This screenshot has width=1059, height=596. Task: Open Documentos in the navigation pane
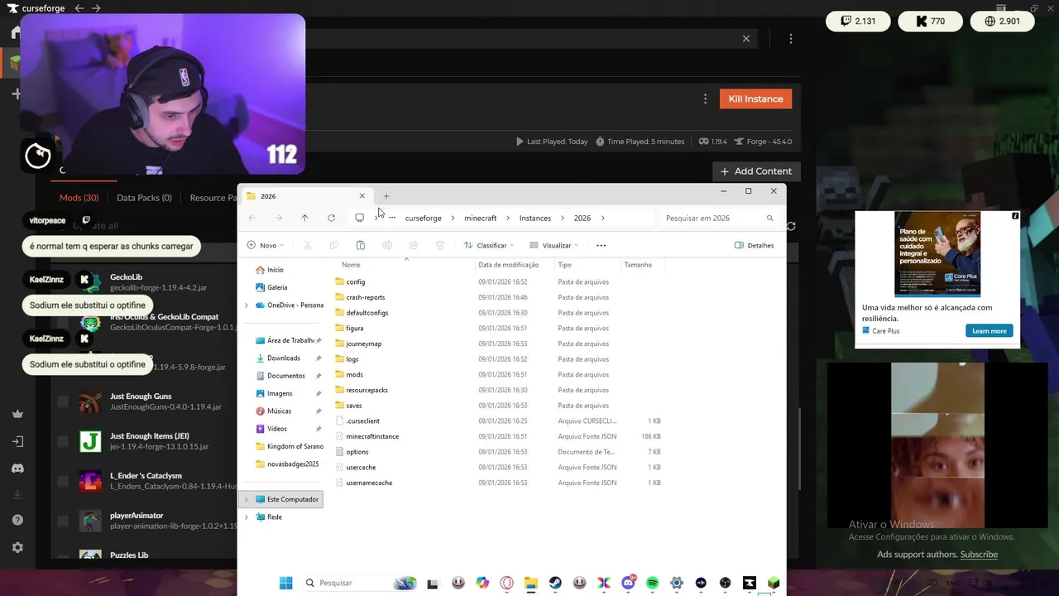pyautogui.click(x=285, y=376)
